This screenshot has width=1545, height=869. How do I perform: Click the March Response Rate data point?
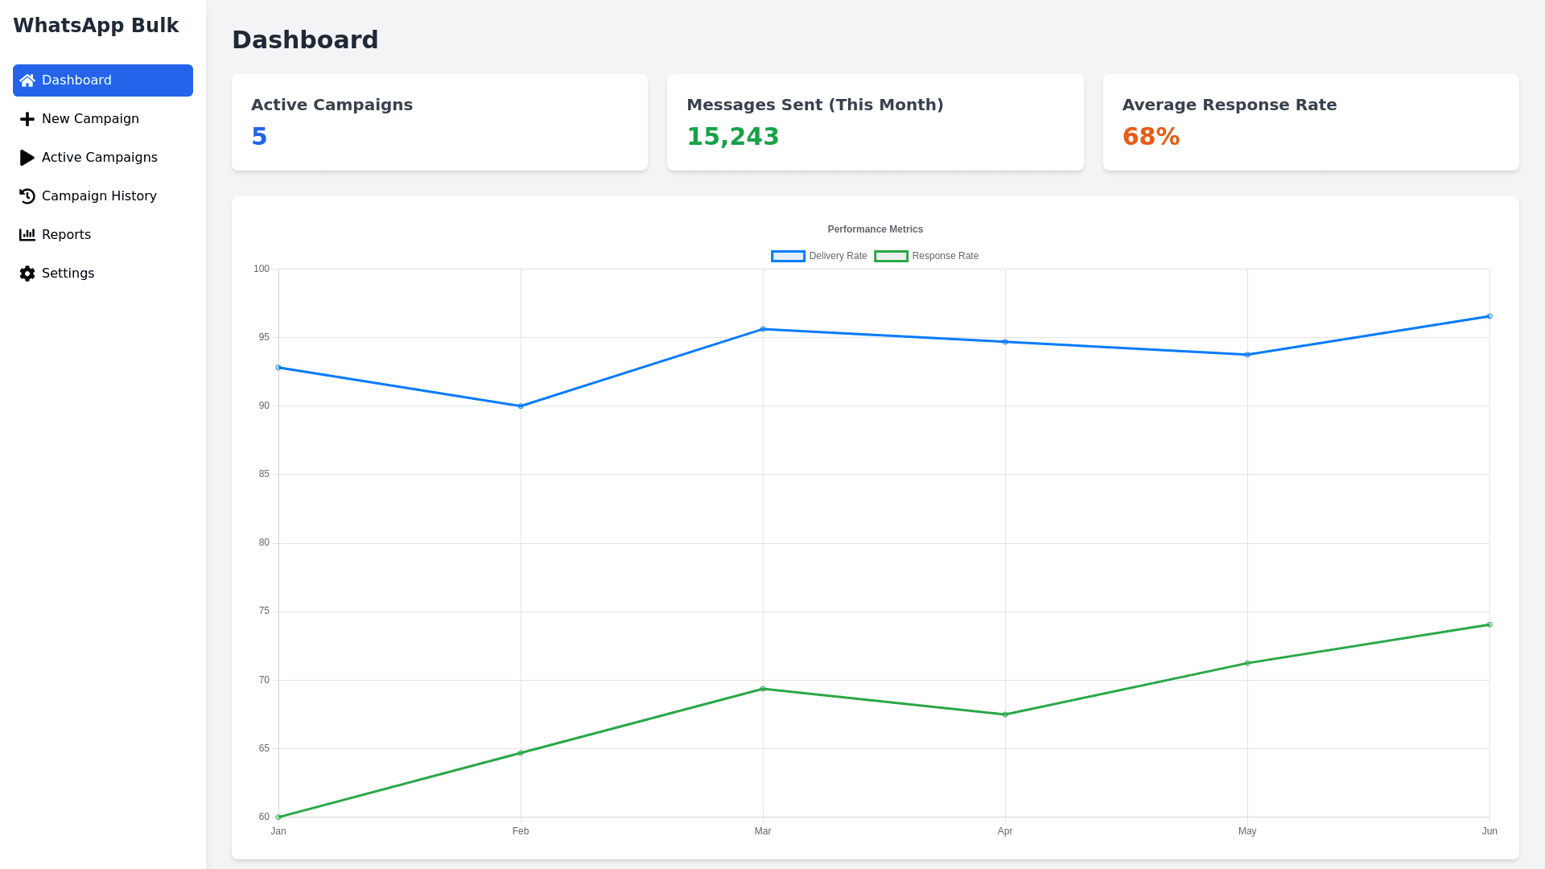pos(763,689)
